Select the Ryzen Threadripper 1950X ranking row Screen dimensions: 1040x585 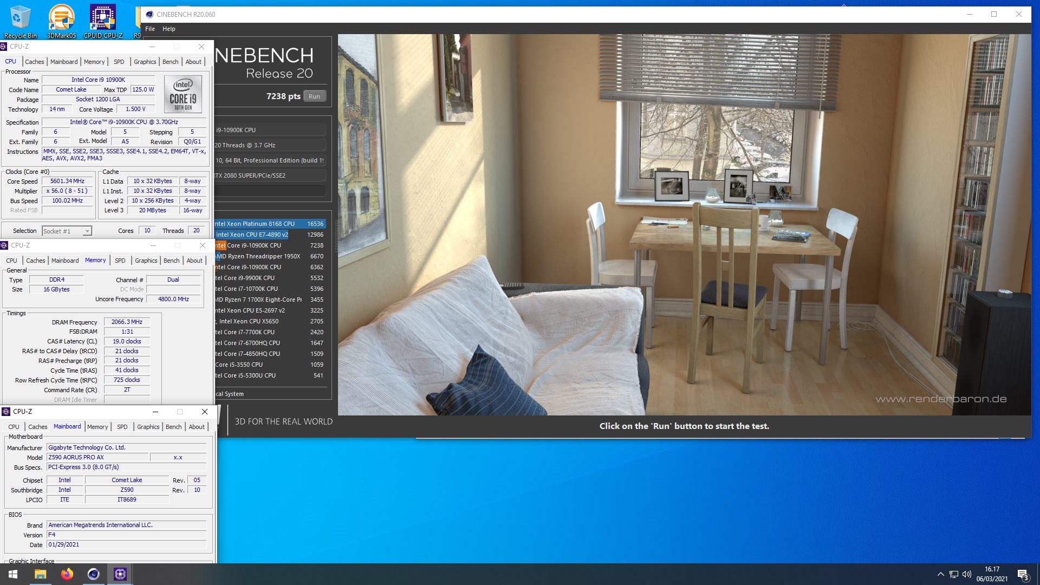point(270,256)
